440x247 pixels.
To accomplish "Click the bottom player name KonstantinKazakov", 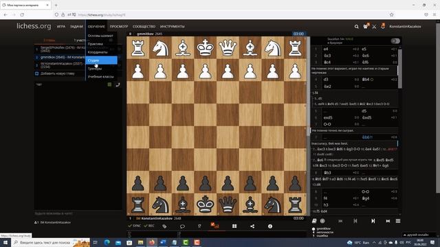I will click(x=157, y=218).
